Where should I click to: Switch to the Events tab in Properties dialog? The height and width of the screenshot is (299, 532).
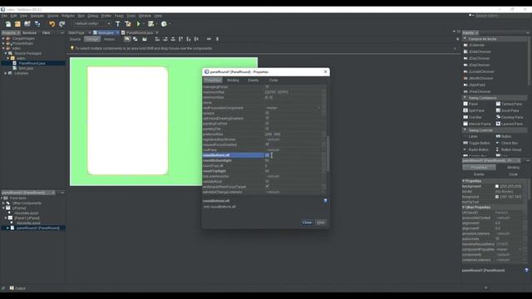click(x=253, y=81)
